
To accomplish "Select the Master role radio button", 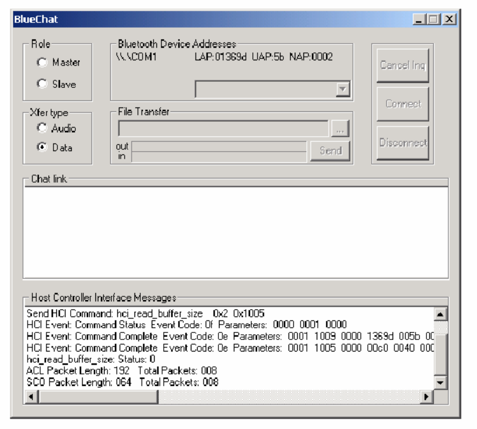I will click(42, 63).
